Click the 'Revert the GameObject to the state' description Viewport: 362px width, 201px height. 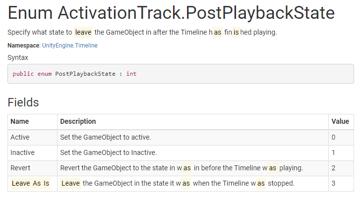[181, 168]
